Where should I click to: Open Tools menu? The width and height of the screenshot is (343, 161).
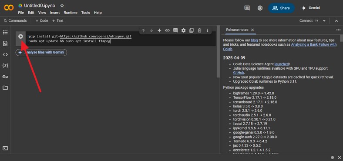[86, 13]
